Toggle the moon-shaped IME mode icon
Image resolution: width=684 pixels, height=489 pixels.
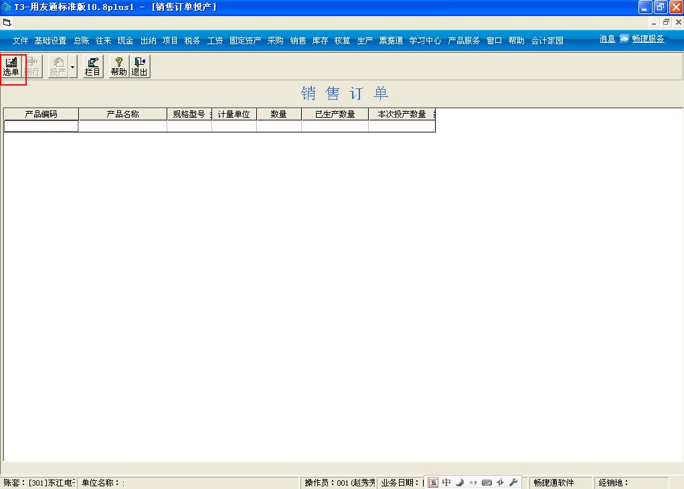[460, 482]
